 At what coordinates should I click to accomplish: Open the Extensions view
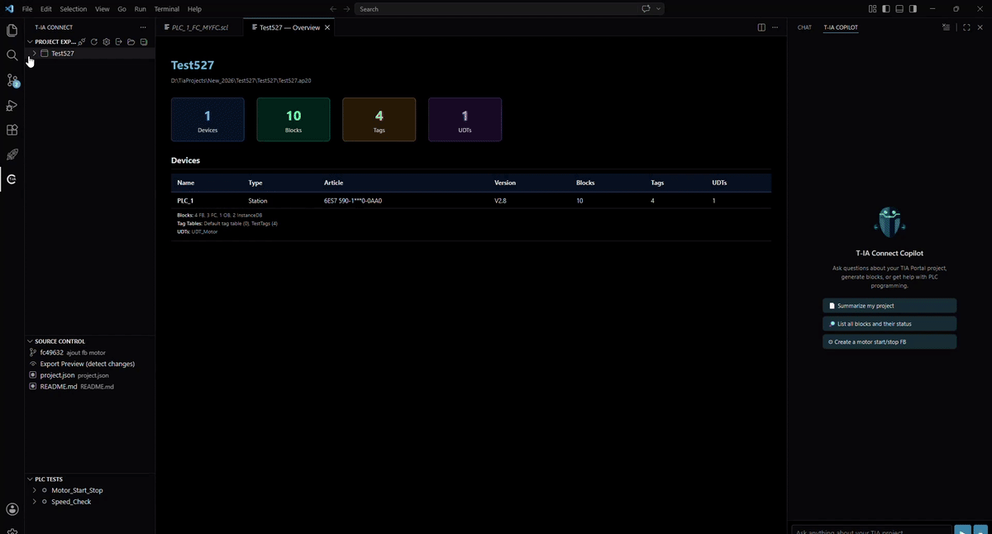[12, 130]
